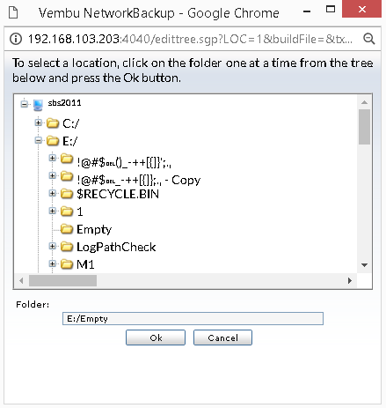
Task: Click the Cancel button
Action: tap(222, 338)
